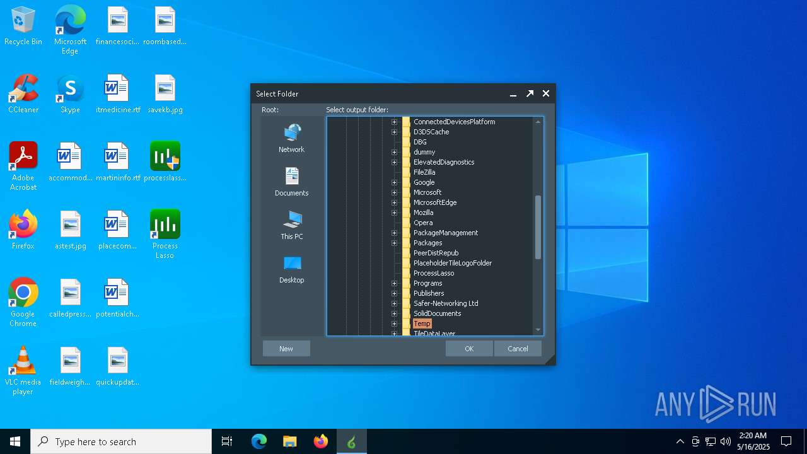
Task: Click Cancel in Select Folder dialog
Action: click(x=518, y=349)
